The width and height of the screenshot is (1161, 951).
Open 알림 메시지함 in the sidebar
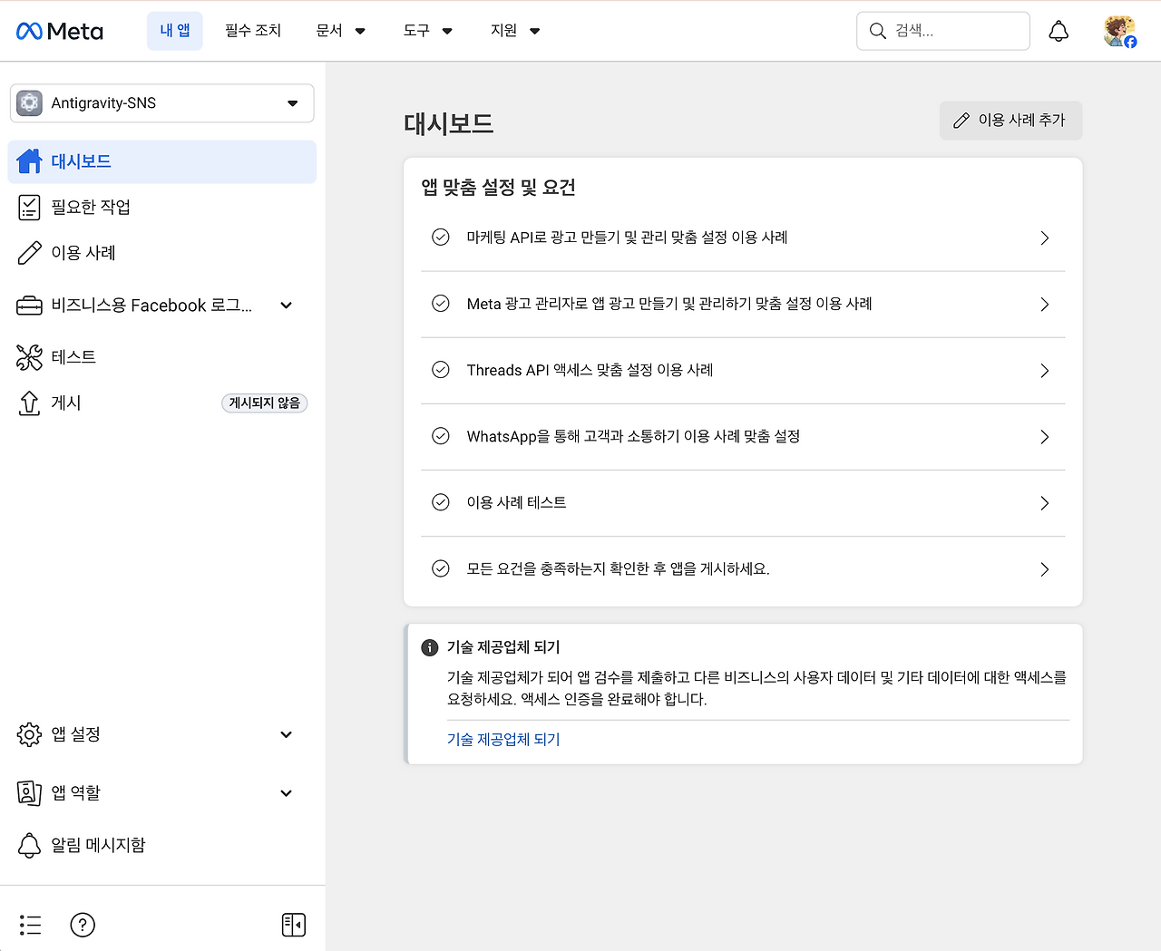[162, 845]
